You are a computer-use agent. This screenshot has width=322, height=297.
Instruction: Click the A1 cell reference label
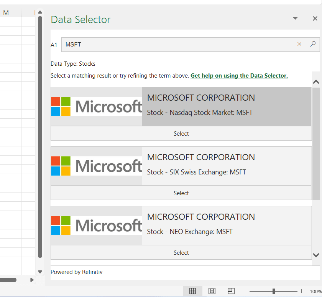[54, 45]
